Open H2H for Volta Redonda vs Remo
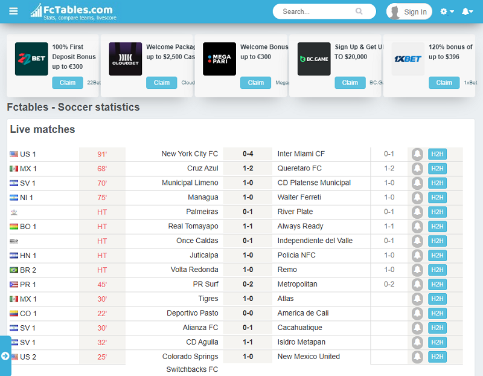Screen dimensions: 483x376 click(x=437, y=270)
